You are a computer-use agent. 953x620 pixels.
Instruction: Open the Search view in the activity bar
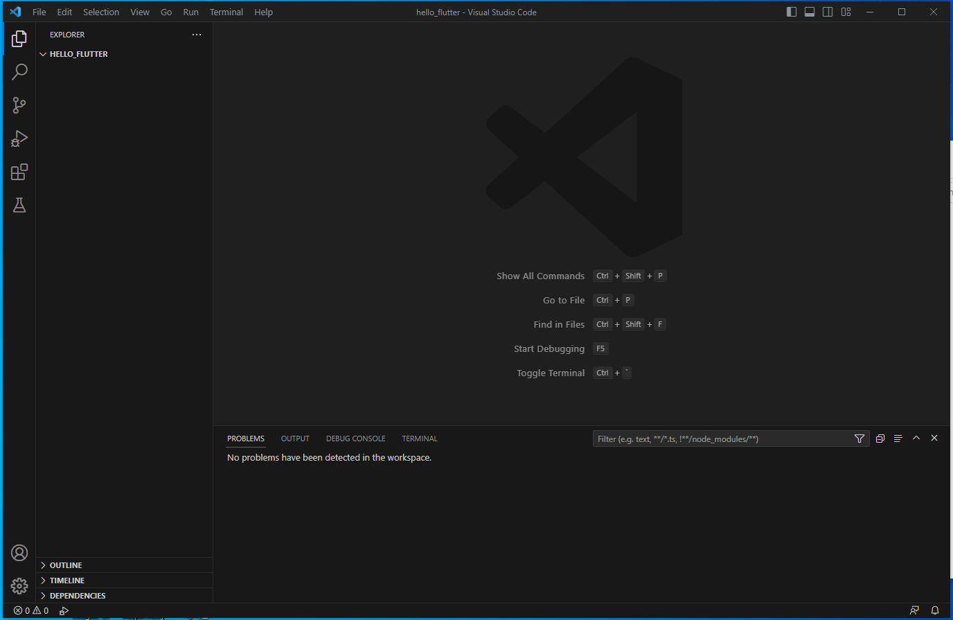[19, 72]
